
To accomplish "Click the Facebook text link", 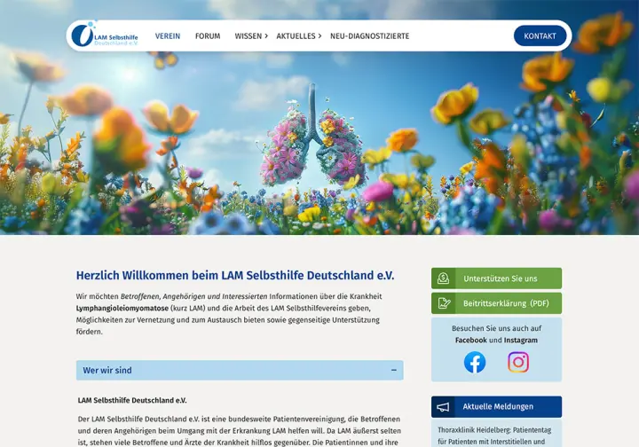I will [x=471, y=340].
